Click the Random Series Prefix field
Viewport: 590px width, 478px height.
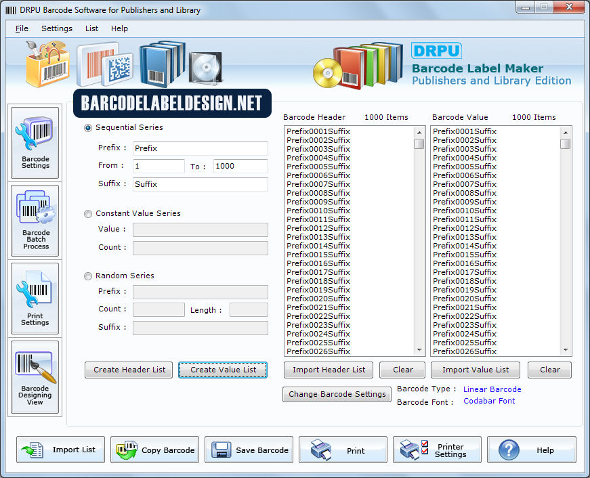201,292
